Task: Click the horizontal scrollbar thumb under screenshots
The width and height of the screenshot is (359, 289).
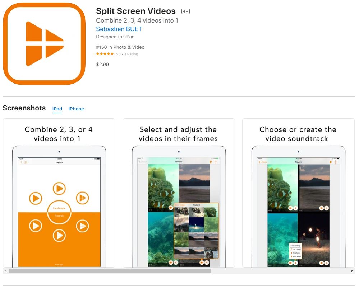Action: pos(110,271)
